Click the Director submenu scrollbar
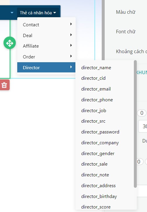Image resolution: width=147 pixels, height=212 pixels. (x=135, y=124)
